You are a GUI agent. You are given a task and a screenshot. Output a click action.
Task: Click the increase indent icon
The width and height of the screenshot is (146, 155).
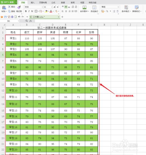pos(76,7)
